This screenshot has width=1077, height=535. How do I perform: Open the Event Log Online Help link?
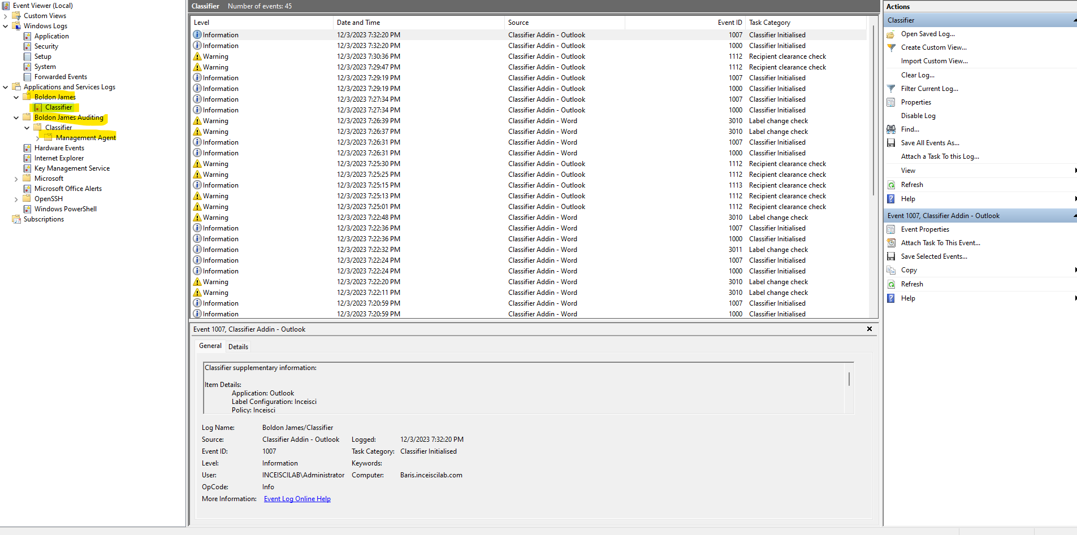tap(297, 499)
